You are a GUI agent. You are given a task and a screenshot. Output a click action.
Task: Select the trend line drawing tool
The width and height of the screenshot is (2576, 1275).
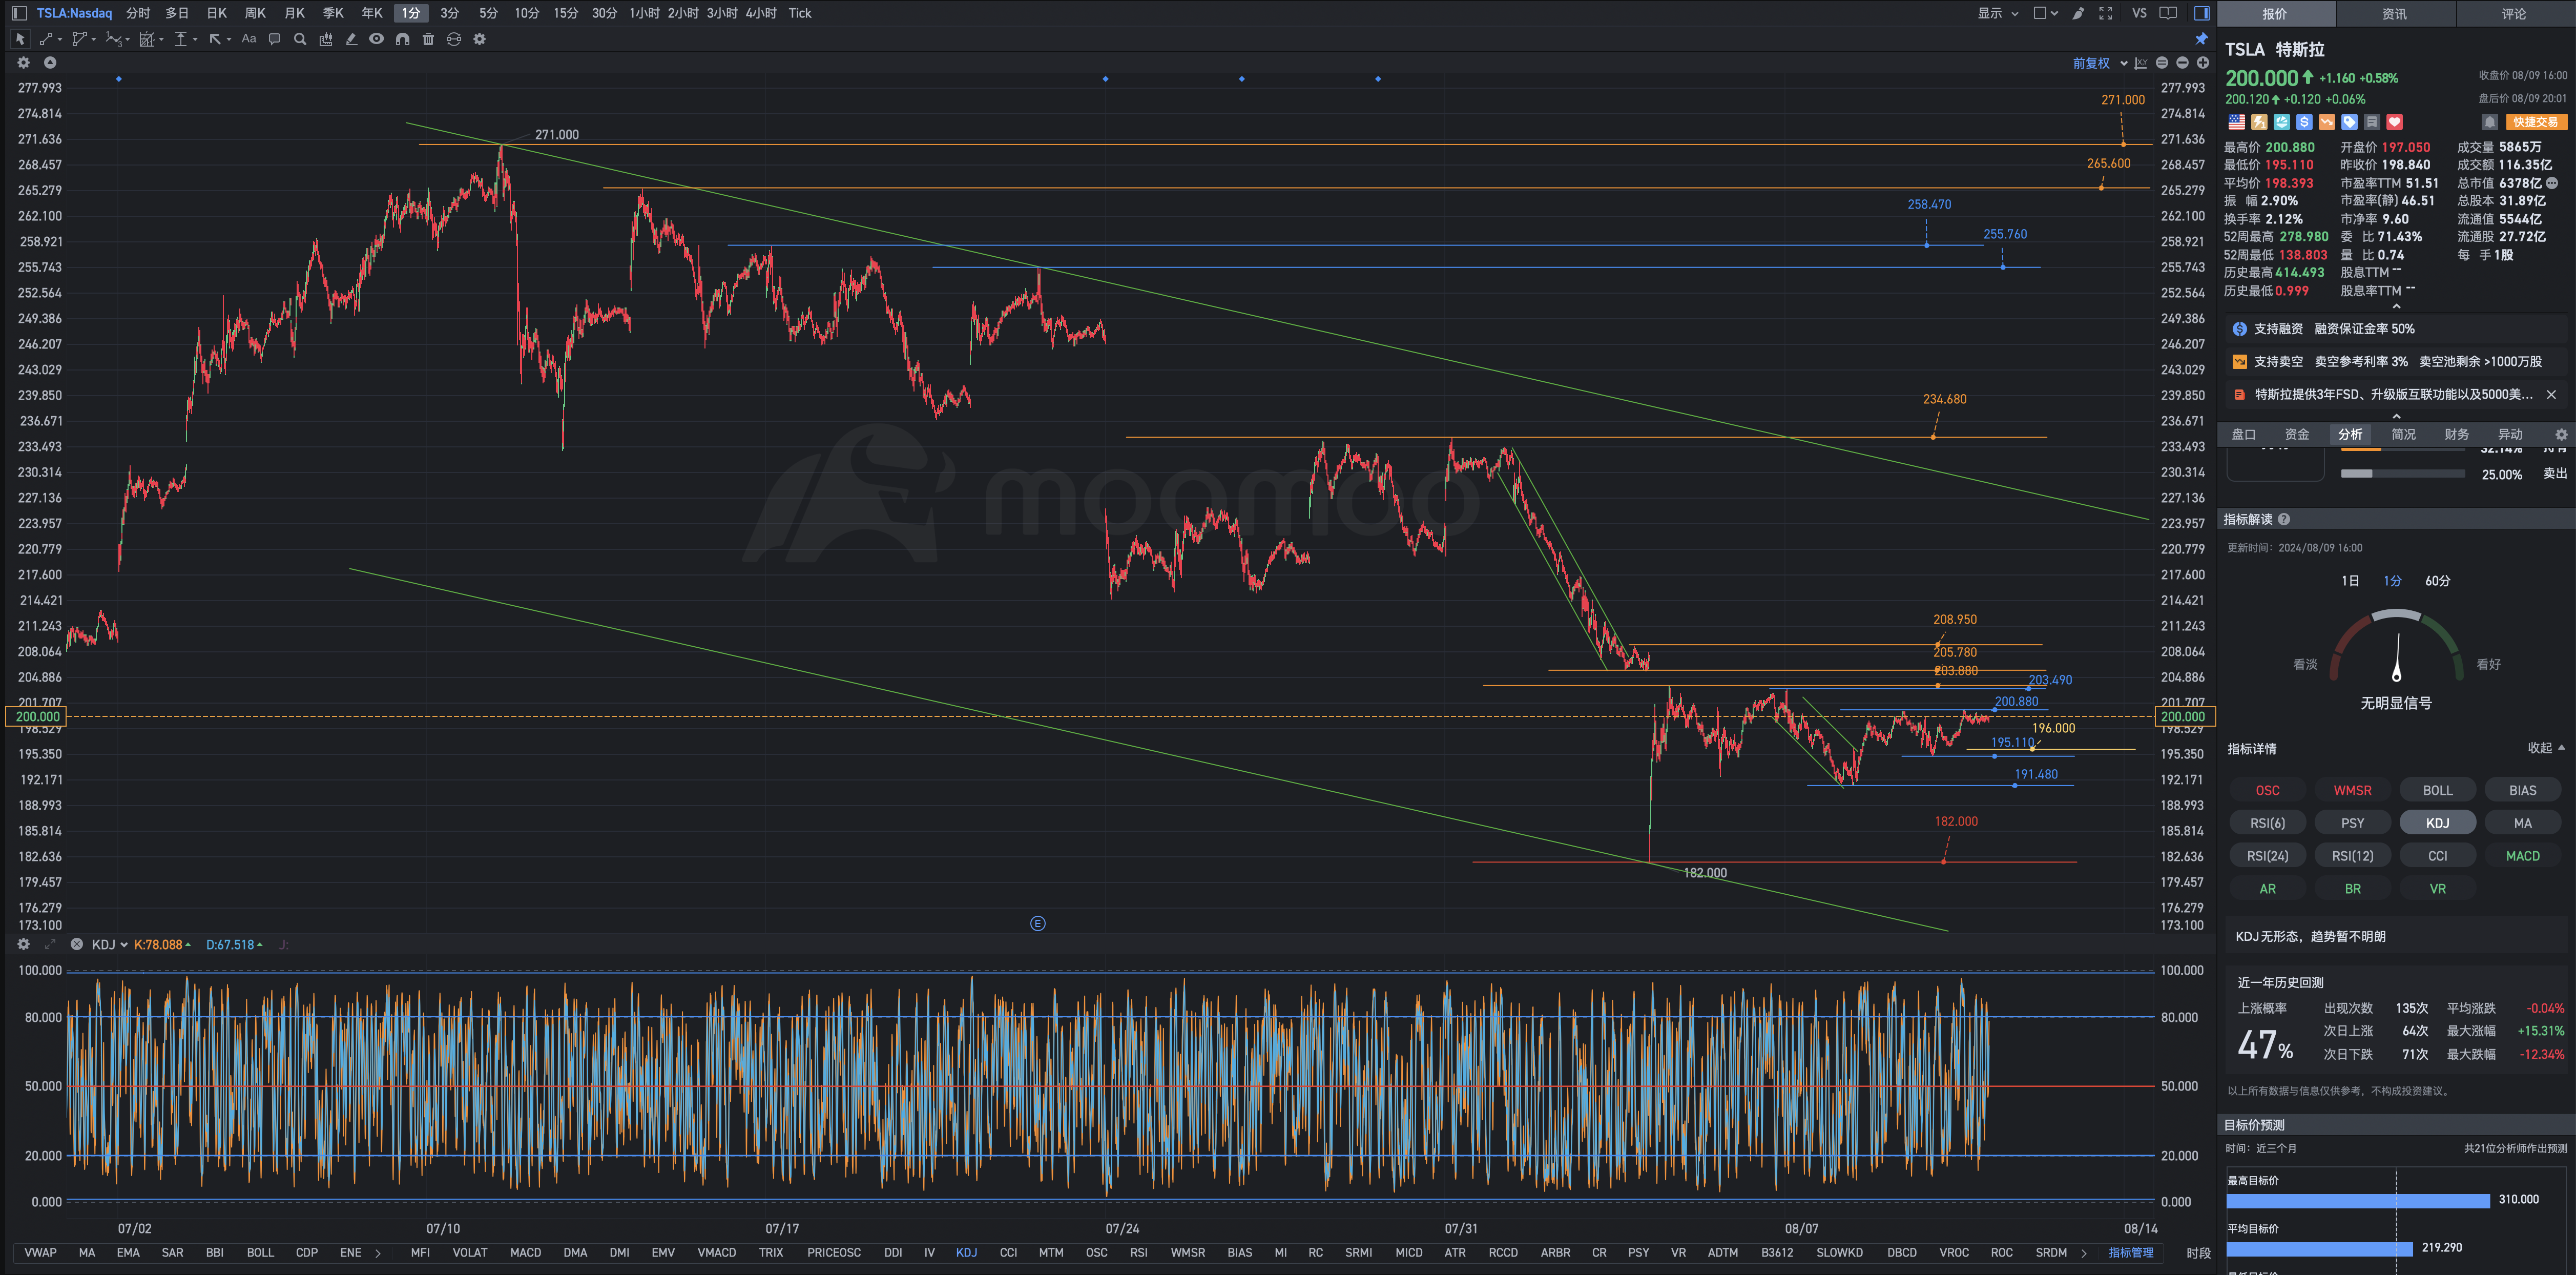46,39
